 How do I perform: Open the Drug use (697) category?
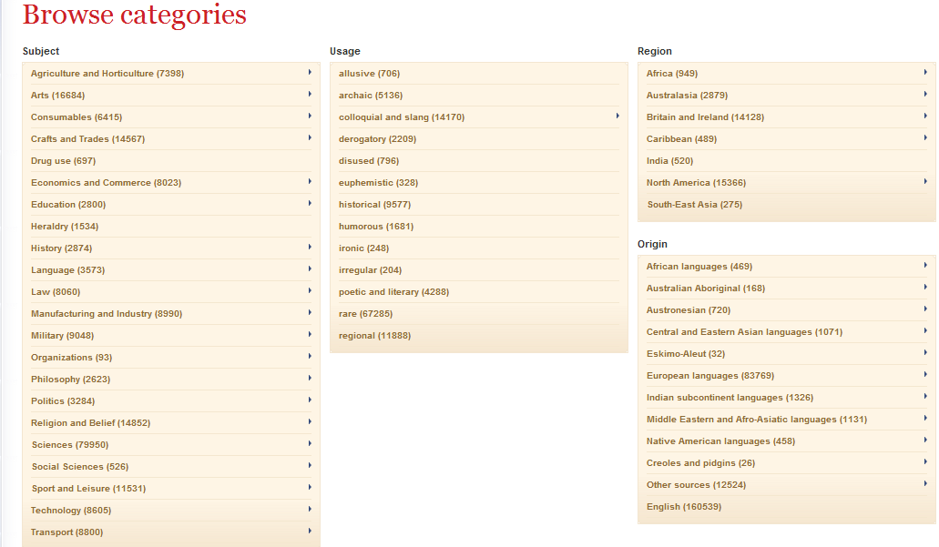[64, 160]
